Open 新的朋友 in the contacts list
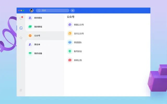The width and height of the screenshot is (167, 104). [x=38, y=18]
